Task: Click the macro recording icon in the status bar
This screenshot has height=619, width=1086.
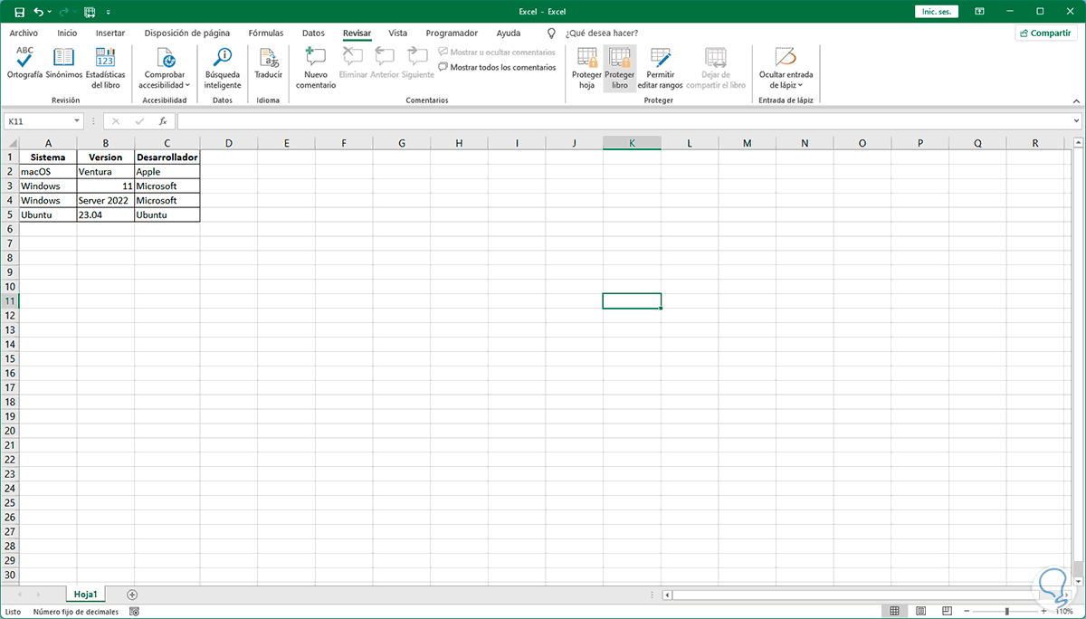Action: point(134,612)
